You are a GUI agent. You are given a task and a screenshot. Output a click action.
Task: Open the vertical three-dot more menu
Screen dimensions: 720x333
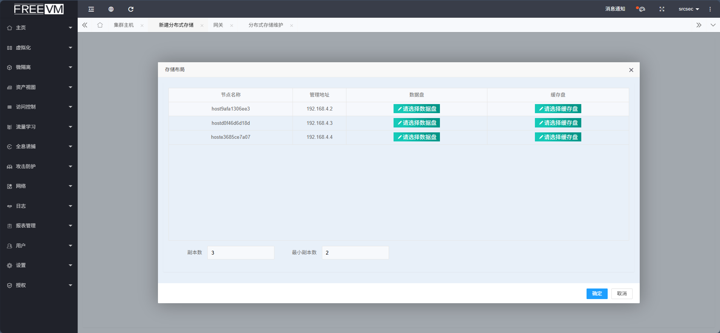point(710,9)
